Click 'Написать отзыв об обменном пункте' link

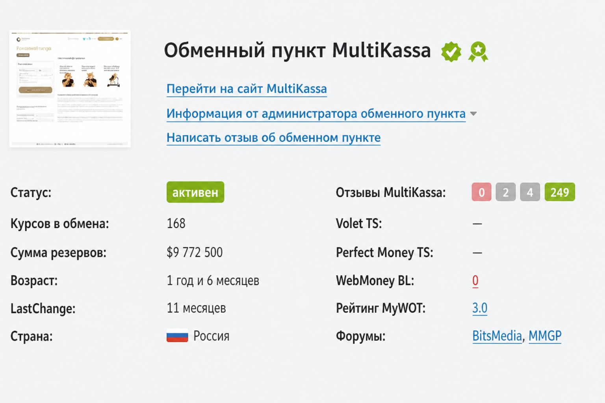click(x=273, y=138)
